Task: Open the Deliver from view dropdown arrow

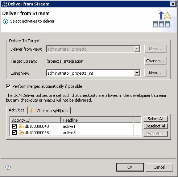Action: [x=137, y=49]
